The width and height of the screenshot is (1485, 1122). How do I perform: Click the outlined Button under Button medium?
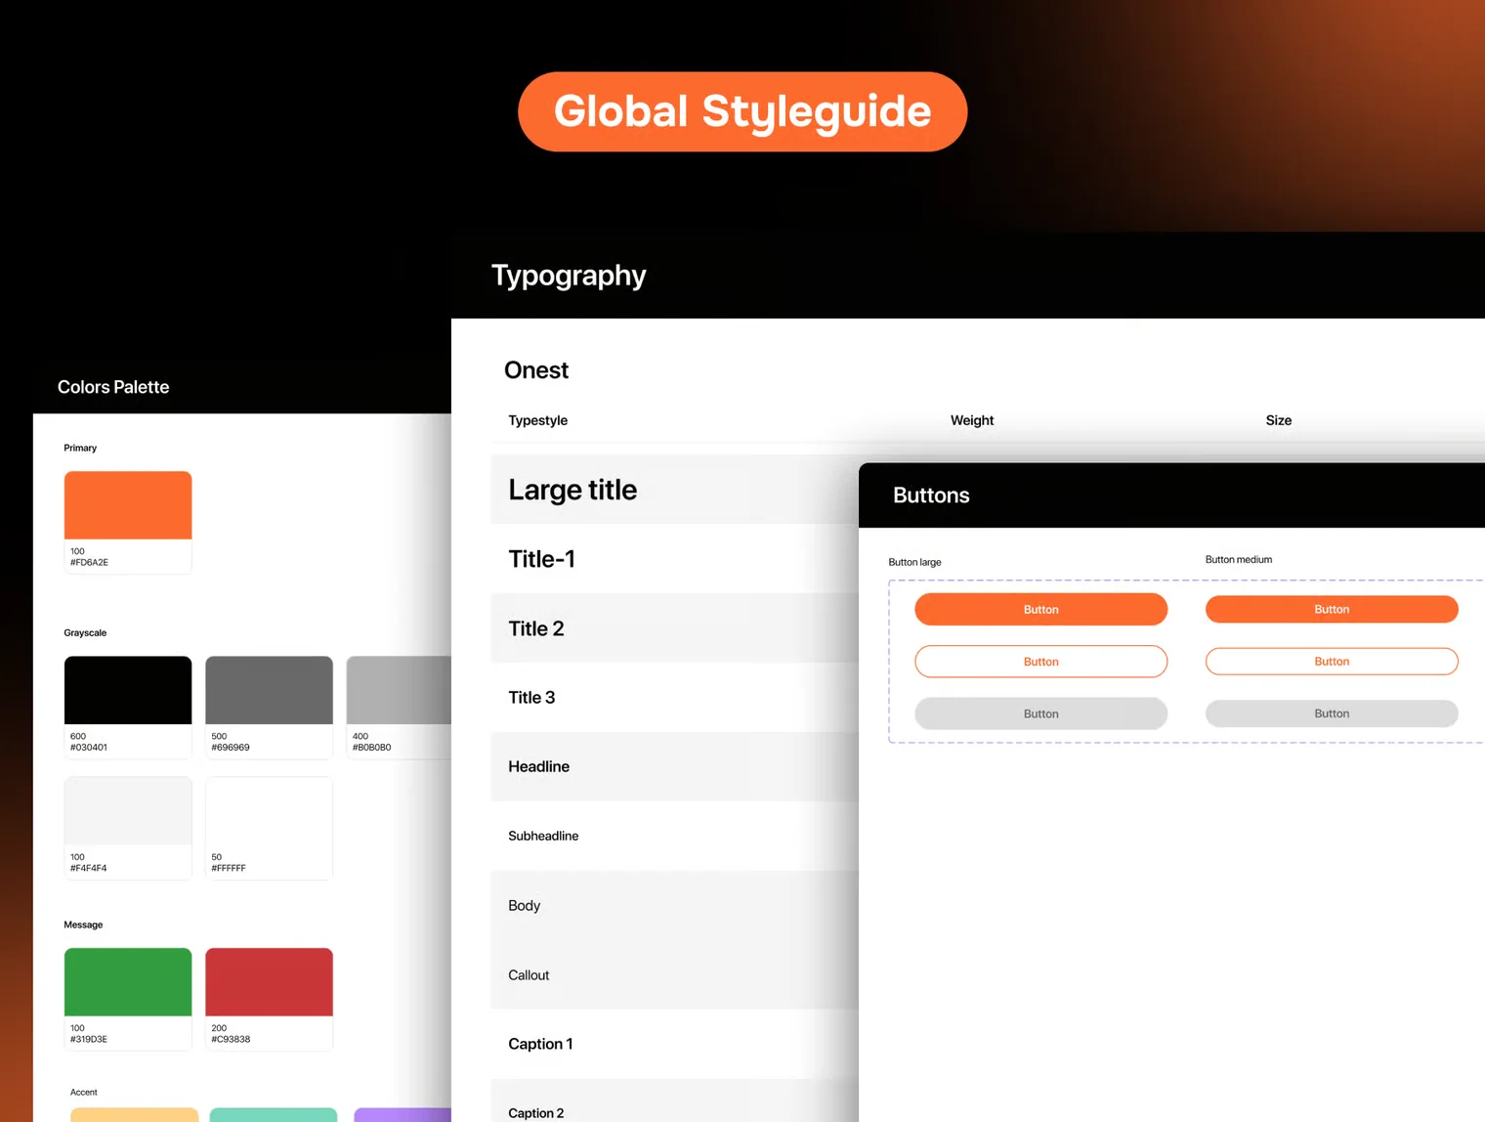(1332, 662)
